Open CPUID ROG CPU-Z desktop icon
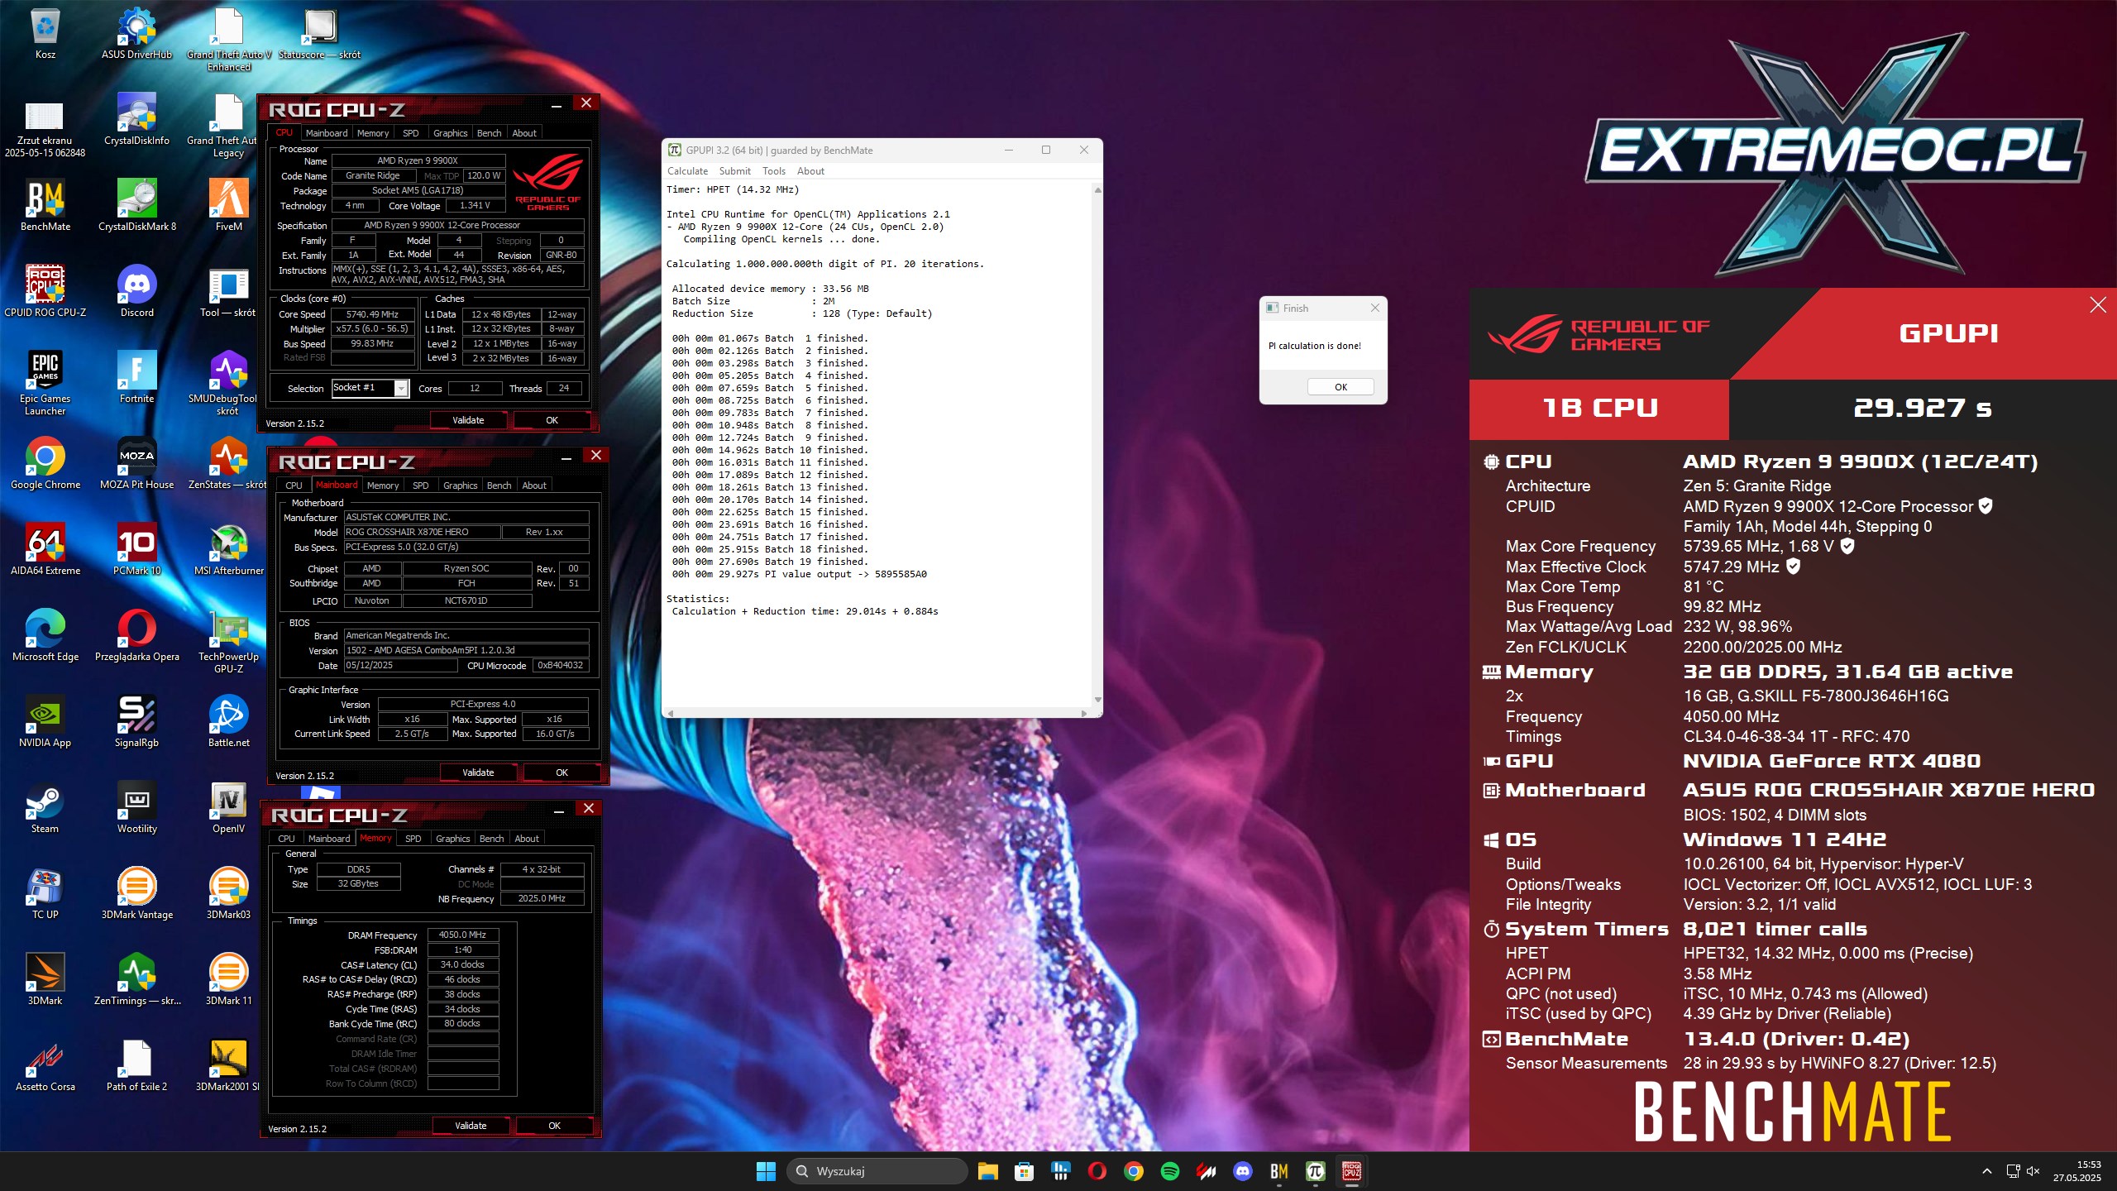Screen dimensions: 2117x1191 tap(45, 292)
